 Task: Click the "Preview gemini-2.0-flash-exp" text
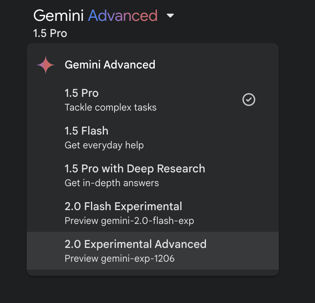(x=129, y=221)
